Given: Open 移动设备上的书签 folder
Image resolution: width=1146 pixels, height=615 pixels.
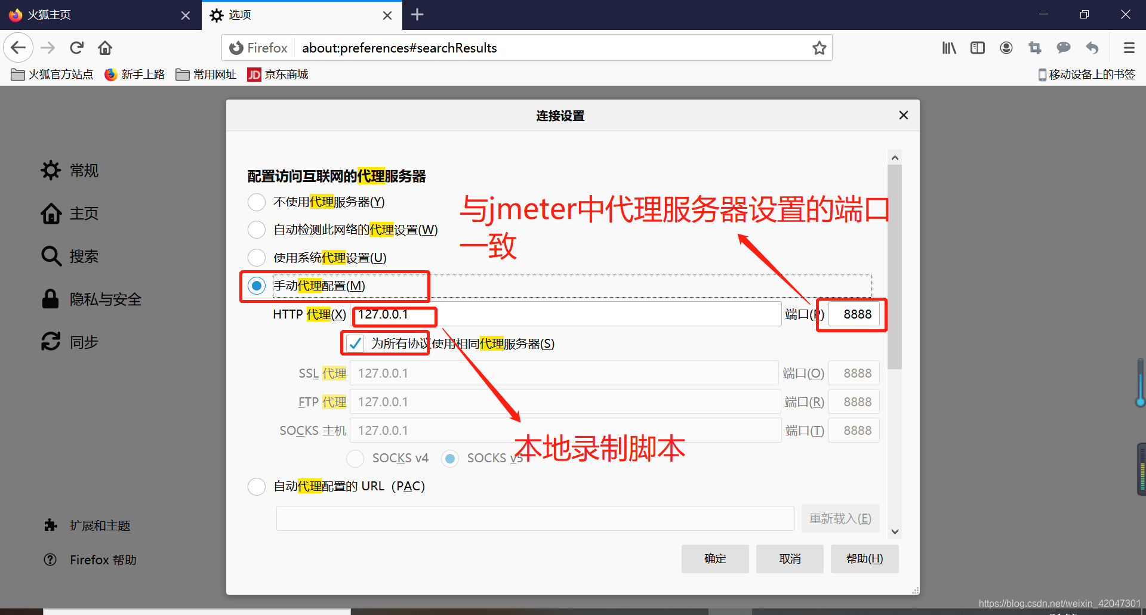Looking at the screenshot, I should [1087, 75].
